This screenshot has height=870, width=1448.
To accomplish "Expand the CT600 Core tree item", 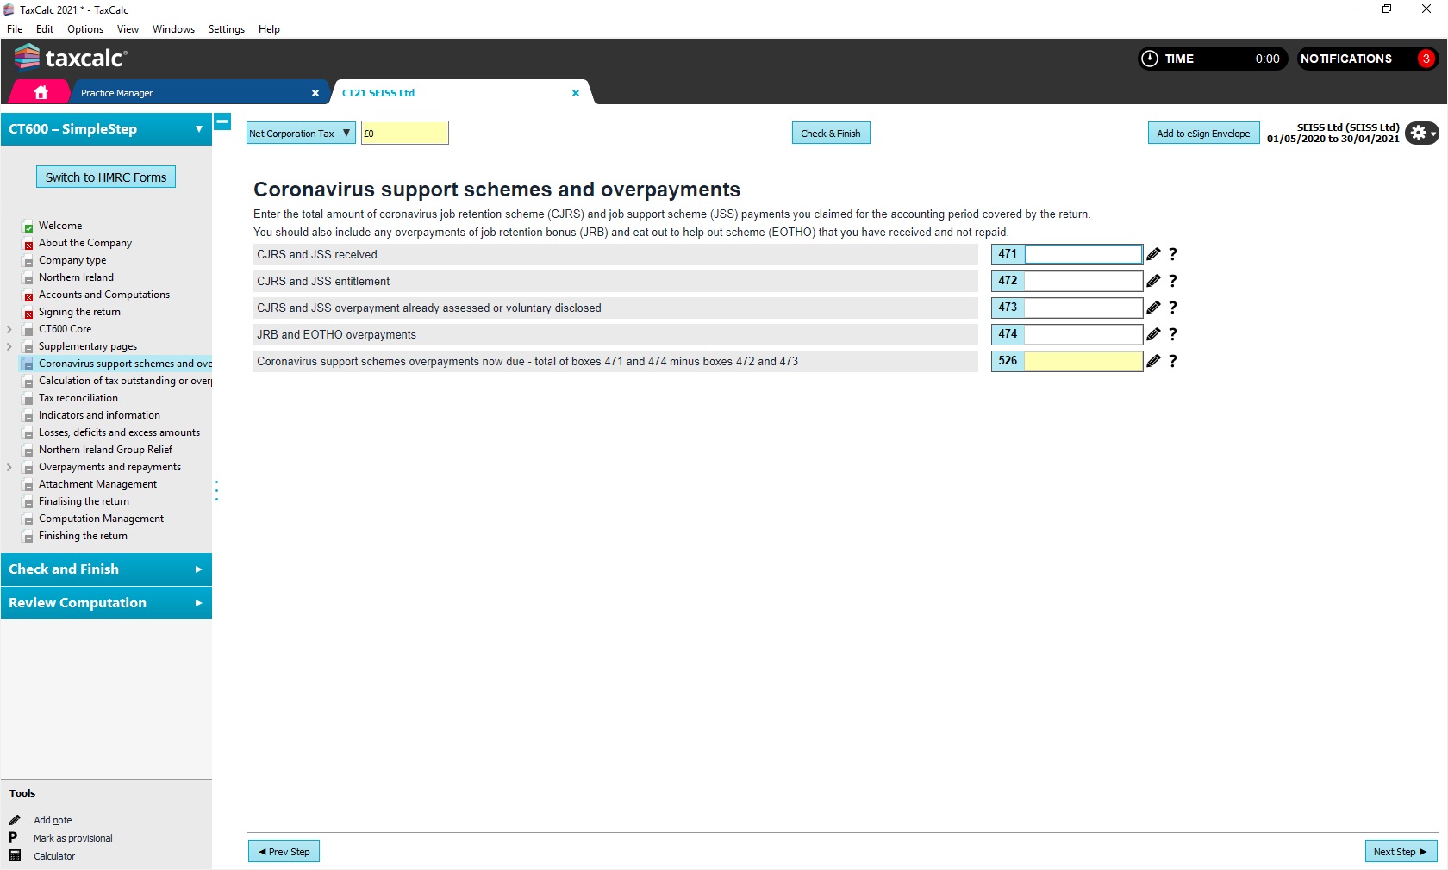I will pyautogui.click(x=9, y=329).
